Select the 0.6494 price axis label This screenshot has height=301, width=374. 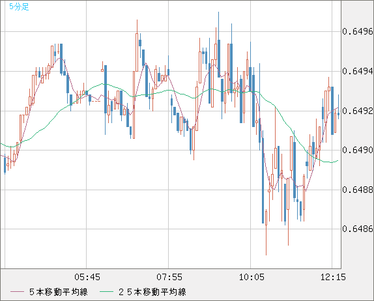tap(357, 71)
